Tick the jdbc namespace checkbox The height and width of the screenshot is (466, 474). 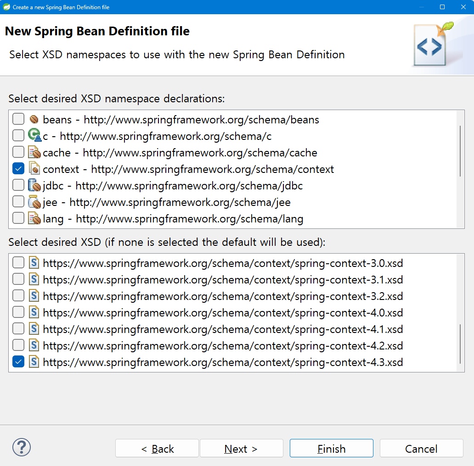pos(18,185)
